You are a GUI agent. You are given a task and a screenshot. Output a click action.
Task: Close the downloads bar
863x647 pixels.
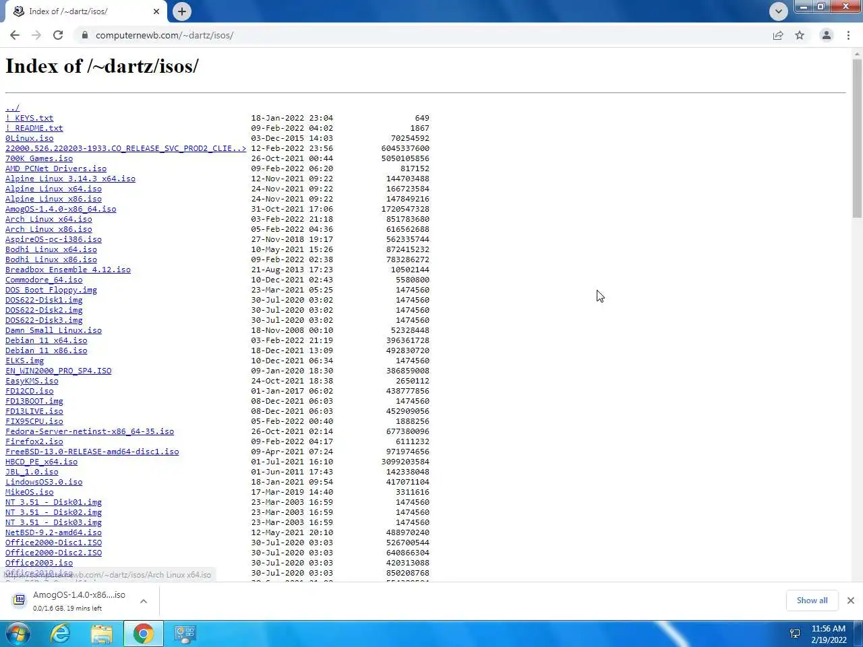click(850, 600)
